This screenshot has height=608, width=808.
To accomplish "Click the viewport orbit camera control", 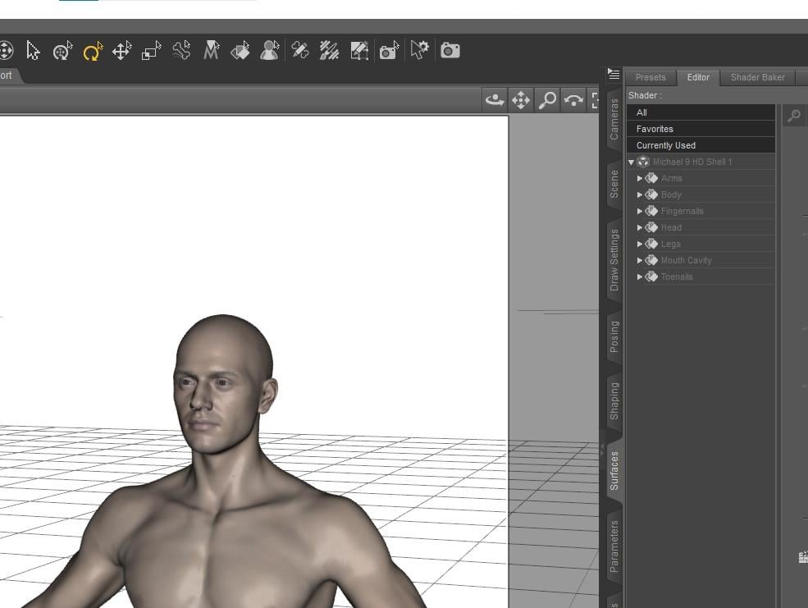I will click(494, 99).
